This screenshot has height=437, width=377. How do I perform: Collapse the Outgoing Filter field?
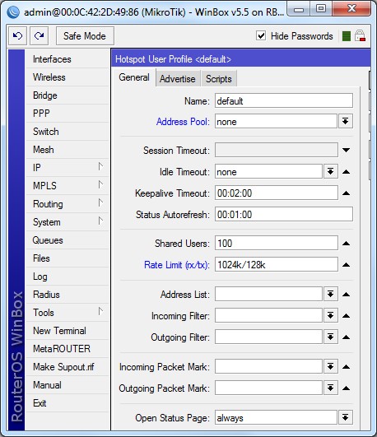346,337
